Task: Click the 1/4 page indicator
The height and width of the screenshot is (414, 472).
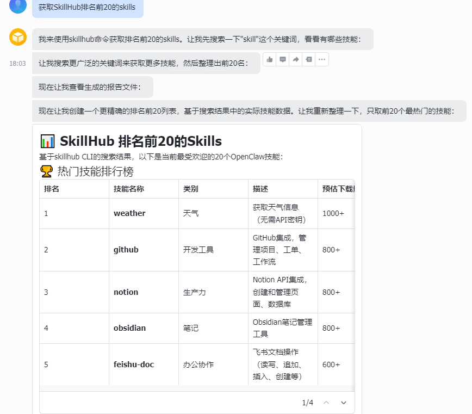Action: pyautogui.click(x=308, y=403)
